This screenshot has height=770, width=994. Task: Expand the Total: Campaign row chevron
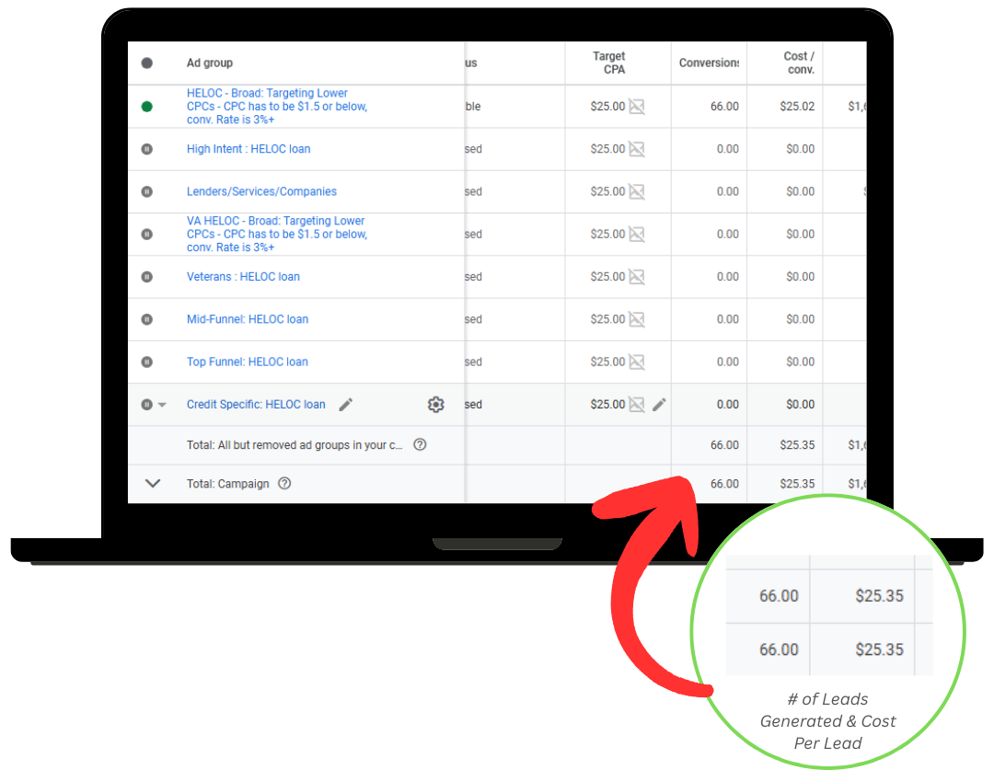pos(153,484)
